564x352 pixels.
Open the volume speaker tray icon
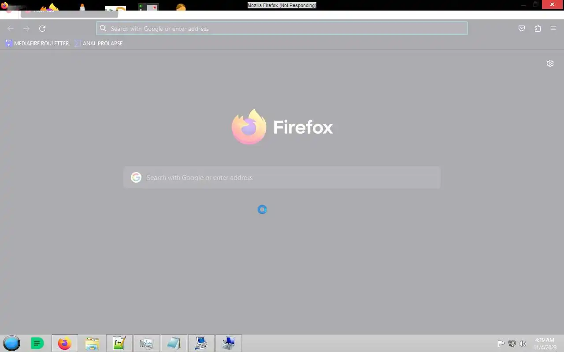(523, 344)
